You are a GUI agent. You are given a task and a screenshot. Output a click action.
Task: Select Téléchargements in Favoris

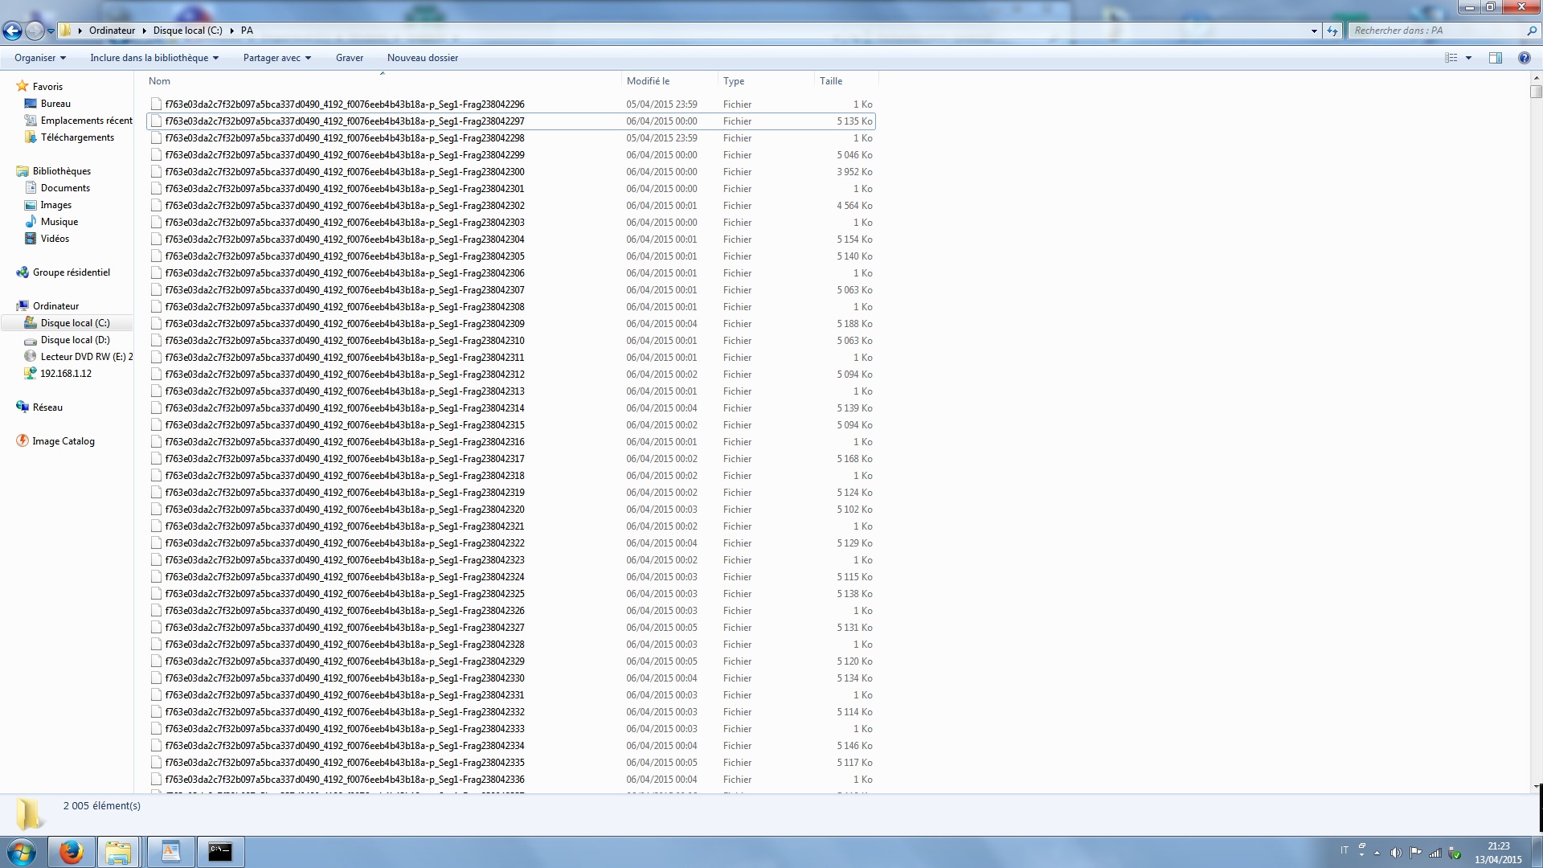click(x=77, y=137)
